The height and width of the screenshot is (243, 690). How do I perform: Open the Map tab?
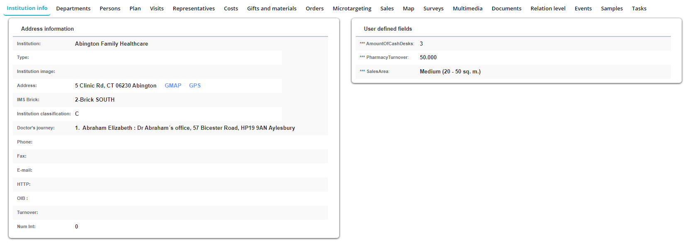click(x=408, y=8)
